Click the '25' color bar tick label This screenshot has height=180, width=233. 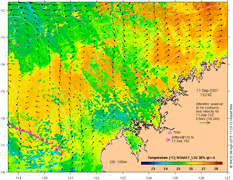178,169
